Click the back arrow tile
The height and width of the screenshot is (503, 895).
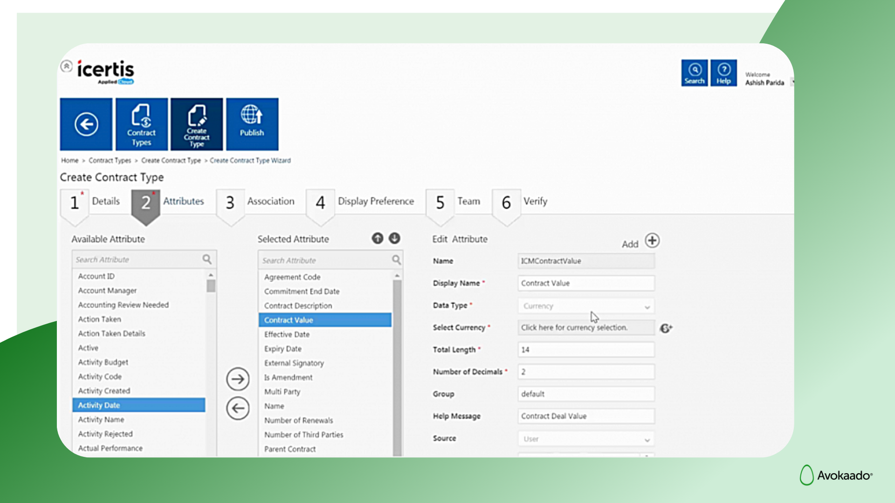point(86,124)
